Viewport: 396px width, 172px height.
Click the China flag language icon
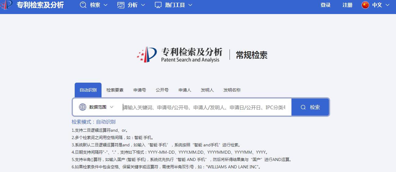pos(365,5)
